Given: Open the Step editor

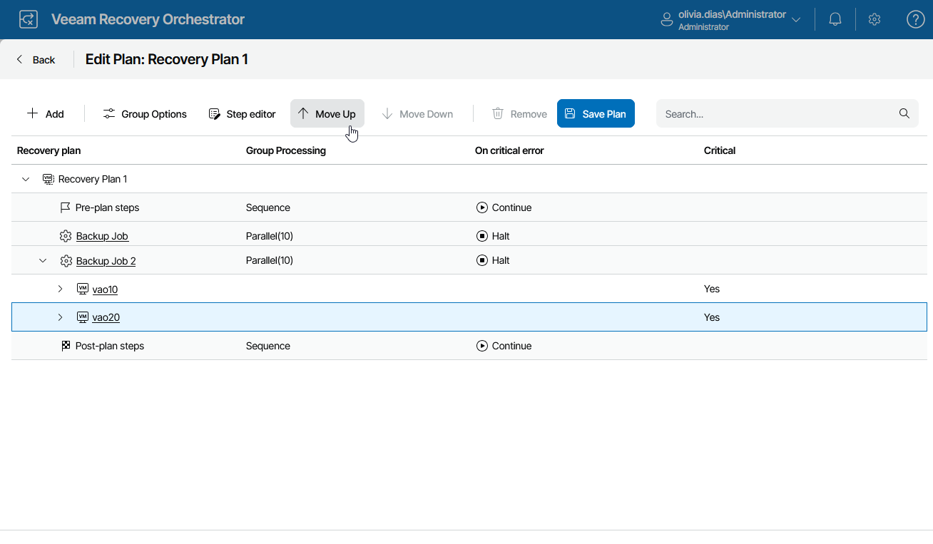Looking at the screenshot, I should coord(242,113).
